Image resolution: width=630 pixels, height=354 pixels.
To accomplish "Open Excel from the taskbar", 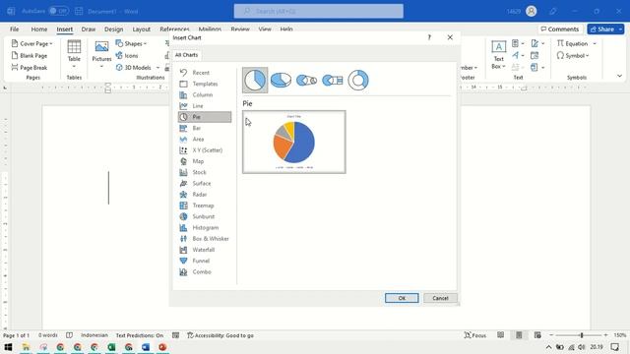I will [x=111, y=347].
